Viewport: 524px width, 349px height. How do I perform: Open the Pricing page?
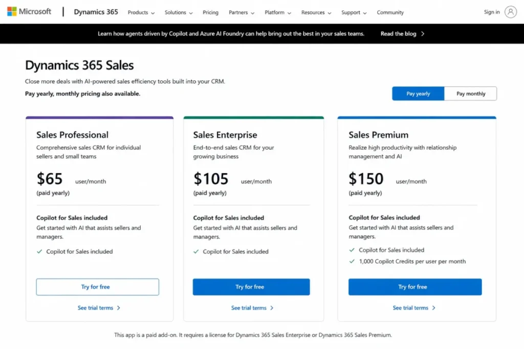[210, 12]
